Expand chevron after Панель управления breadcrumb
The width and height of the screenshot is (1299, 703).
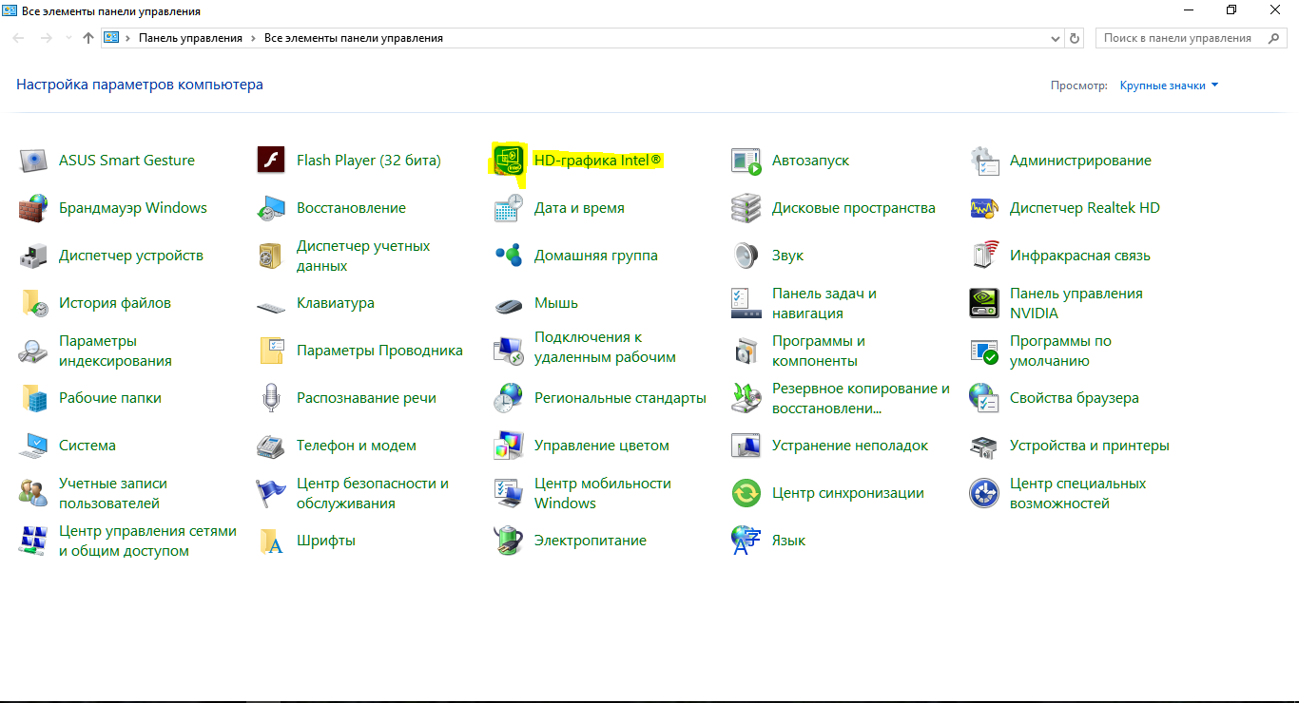(x=254, y=38)
